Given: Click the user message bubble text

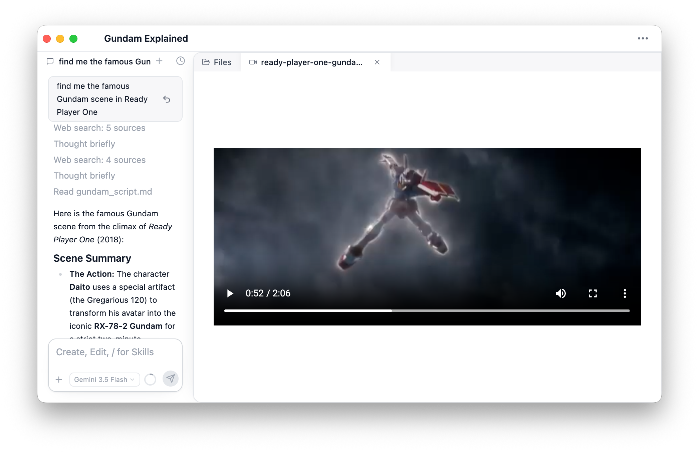Looking at the screenshot, I should (102, 99).
